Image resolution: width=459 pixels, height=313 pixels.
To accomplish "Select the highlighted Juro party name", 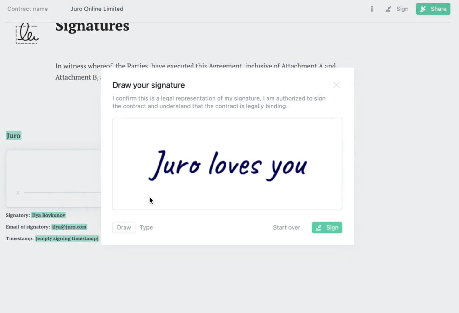I will click(13, 136).
